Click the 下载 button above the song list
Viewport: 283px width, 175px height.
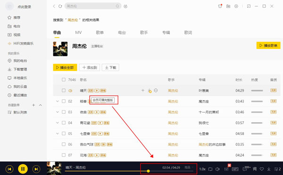coord(110,68)
